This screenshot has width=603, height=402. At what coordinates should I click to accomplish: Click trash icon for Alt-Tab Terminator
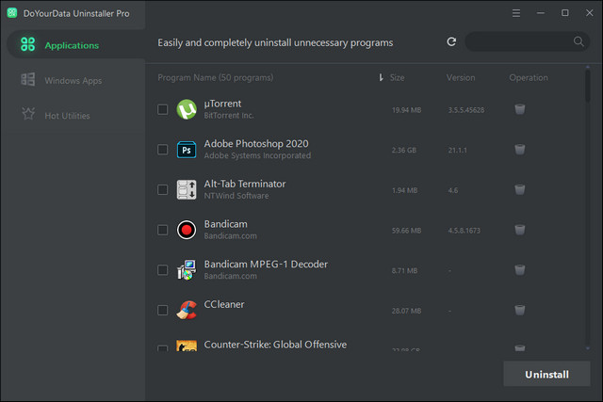tap(520, 190)
